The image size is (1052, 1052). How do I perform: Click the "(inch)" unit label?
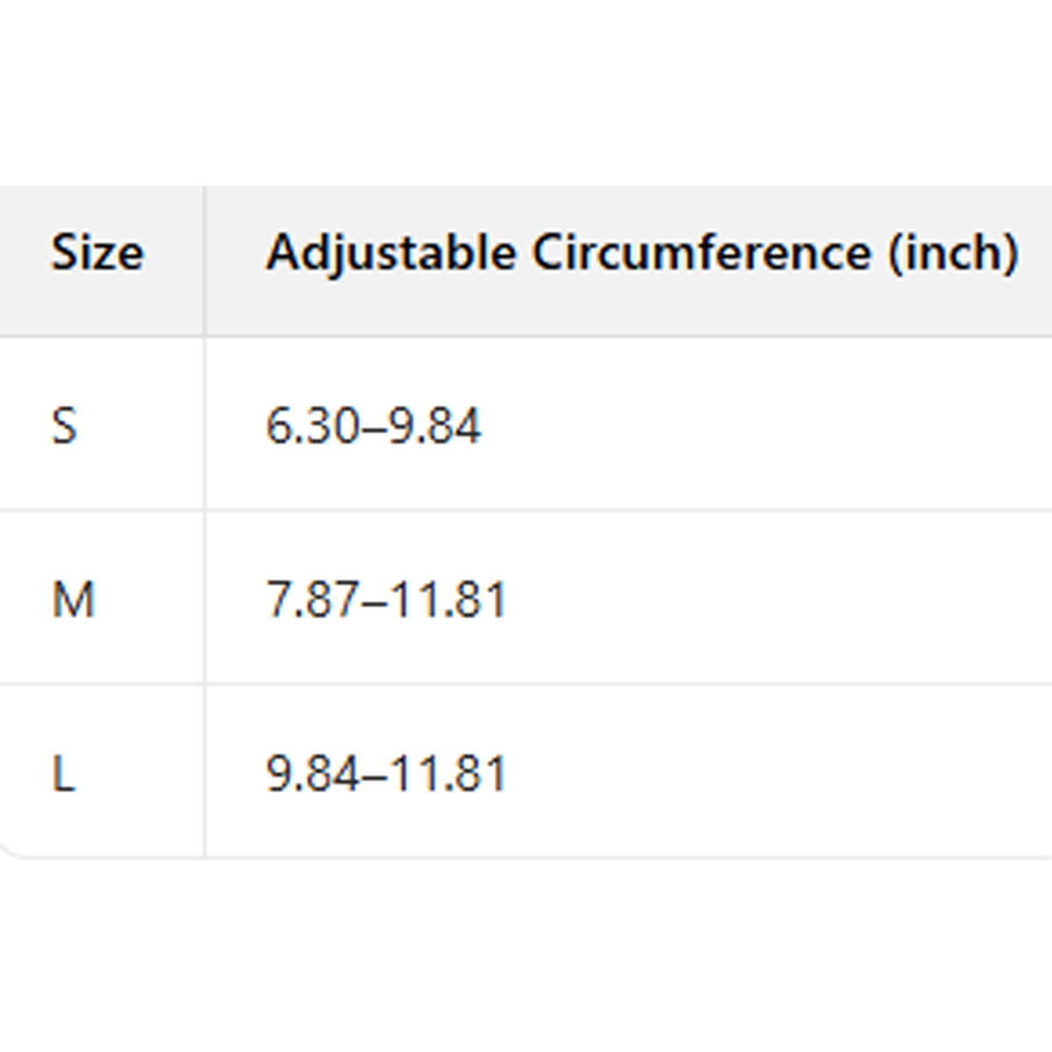(x=953, y=253)
